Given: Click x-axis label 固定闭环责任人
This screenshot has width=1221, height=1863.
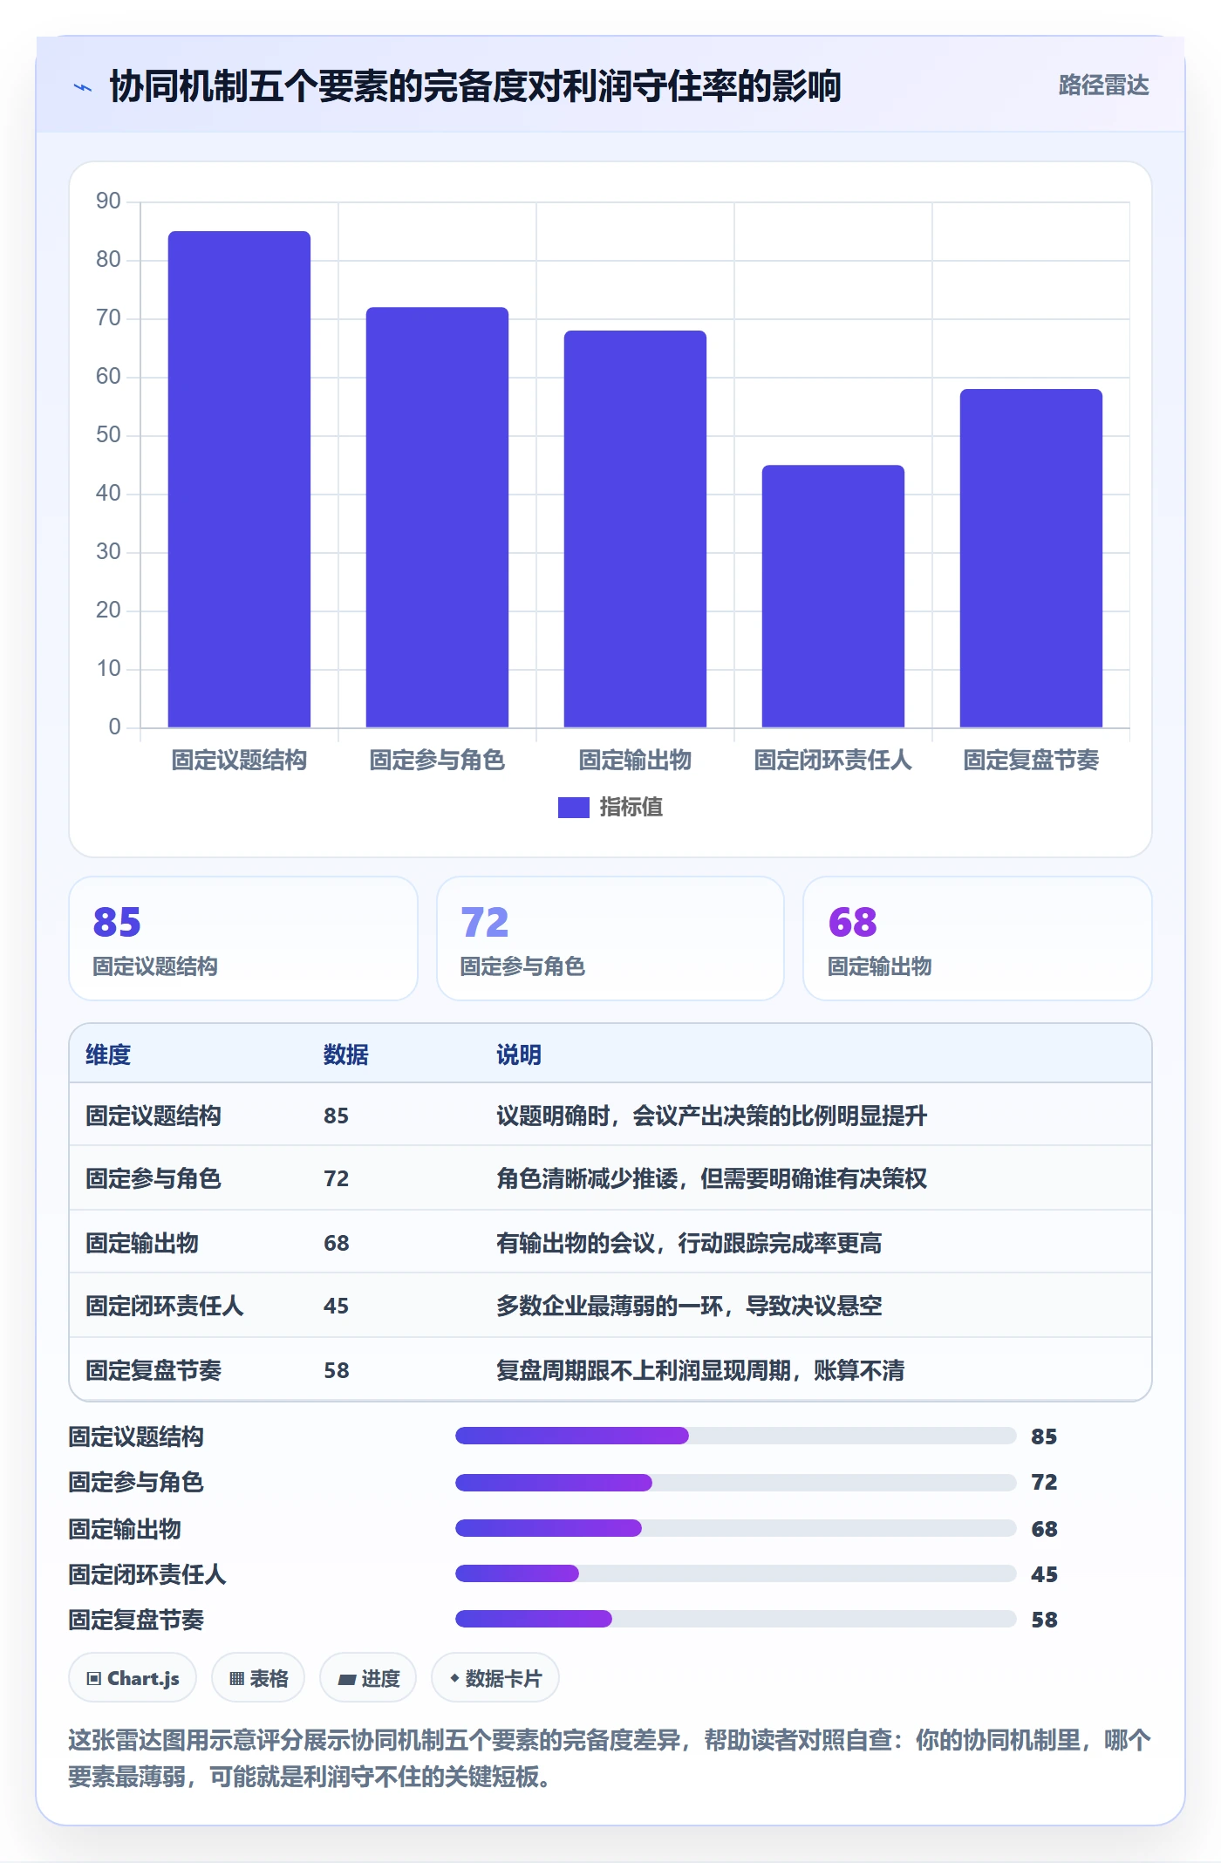Looking at the screenshot, I should tap(833, 761).
